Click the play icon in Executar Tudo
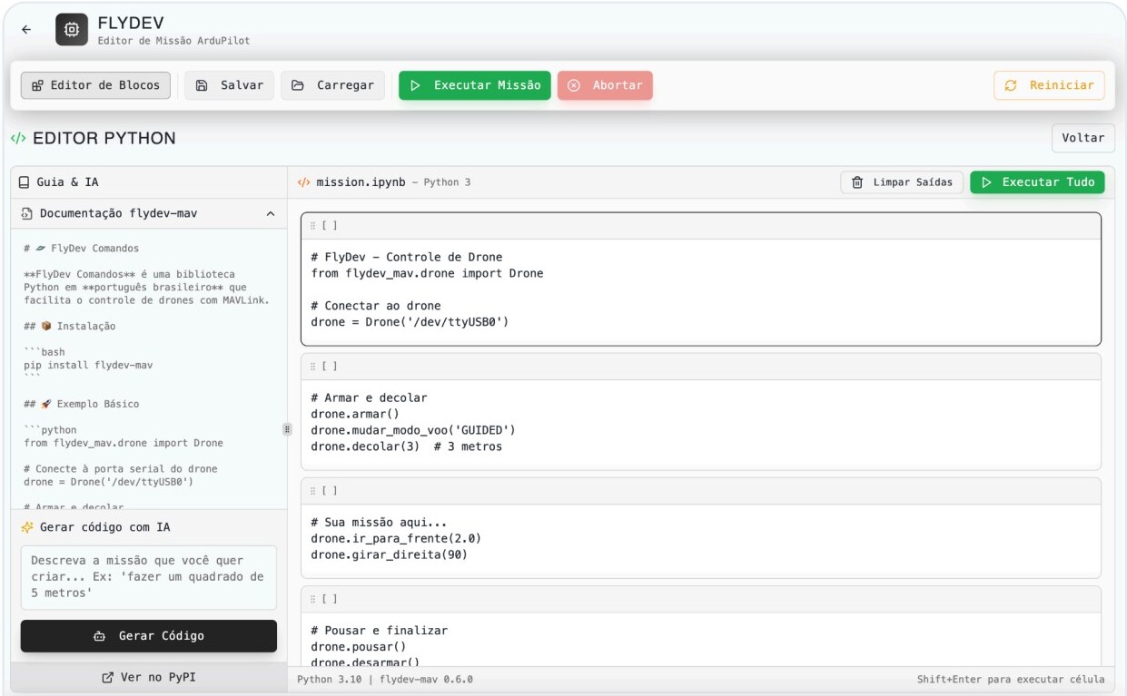1127x696 pixels. pos(986,182)
